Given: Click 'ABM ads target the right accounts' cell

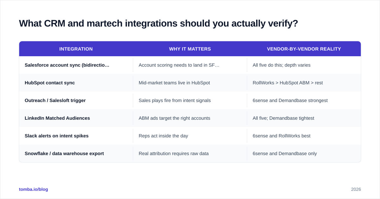Looking at the screenshot, I should pyautogui.click(x=190, y=118).
